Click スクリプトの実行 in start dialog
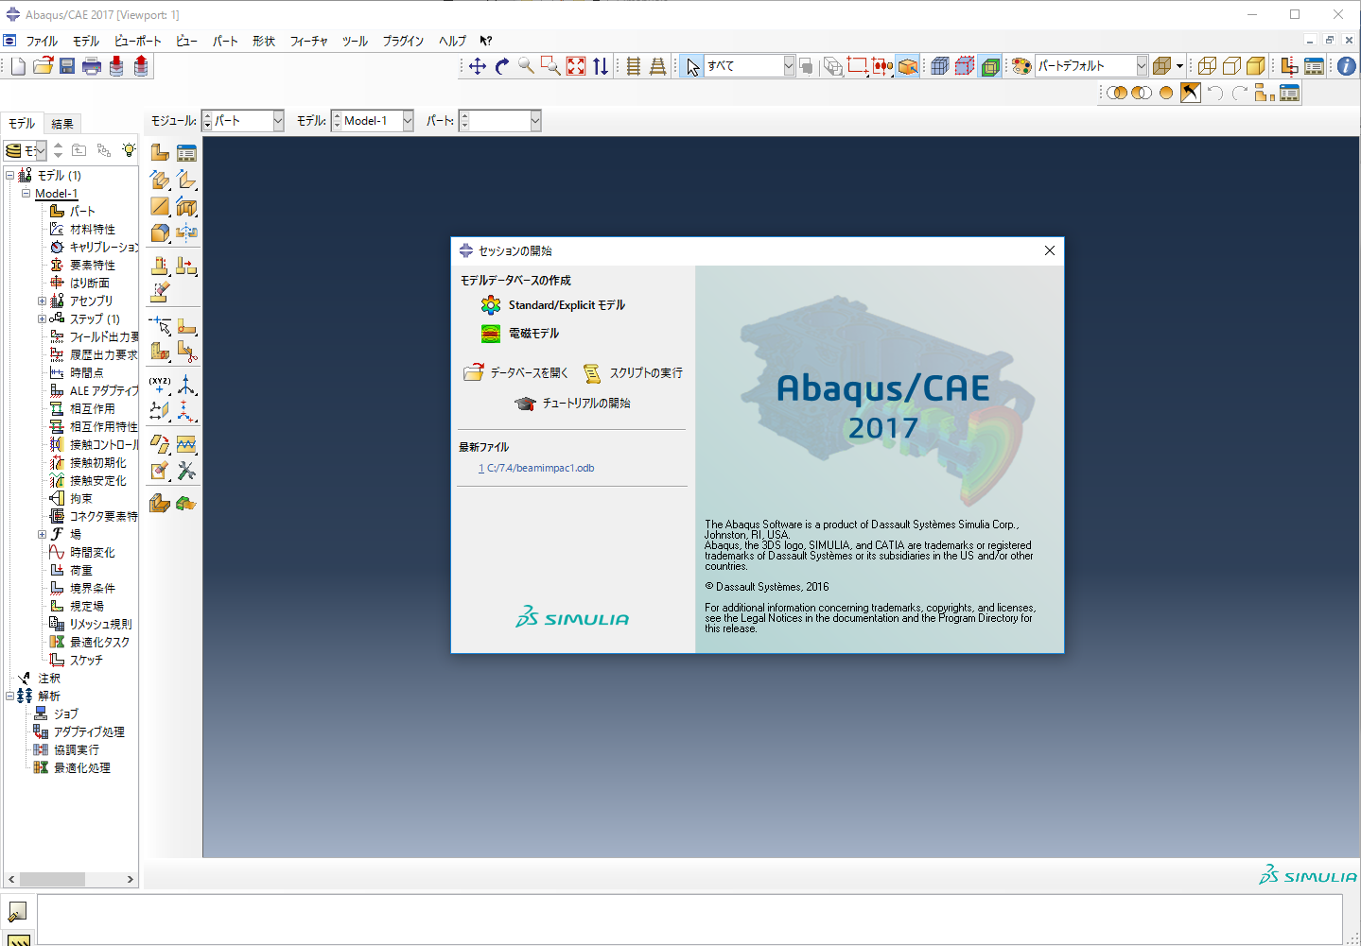 (646, 373)
